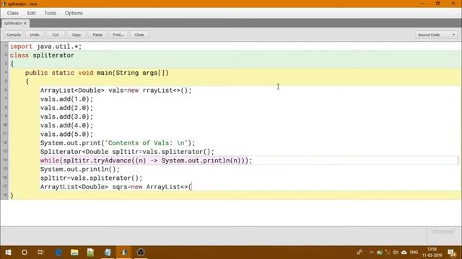Click the Close toolbar button
This screenshot has width=462, height=259.
pos(139,35)
